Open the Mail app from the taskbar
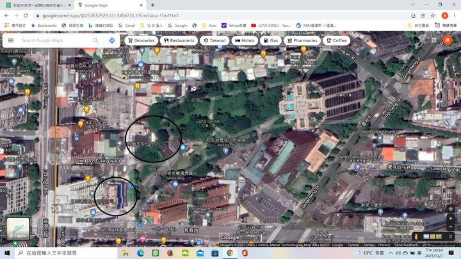 200,253
